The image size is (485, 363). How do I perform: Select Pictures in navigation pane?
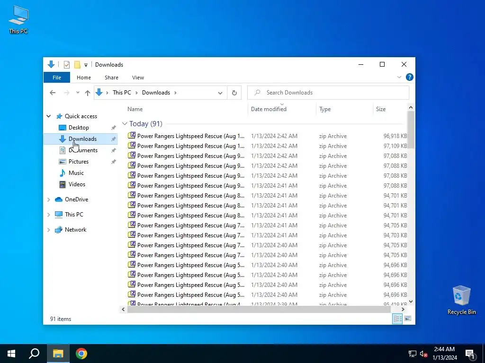[78, 162]
